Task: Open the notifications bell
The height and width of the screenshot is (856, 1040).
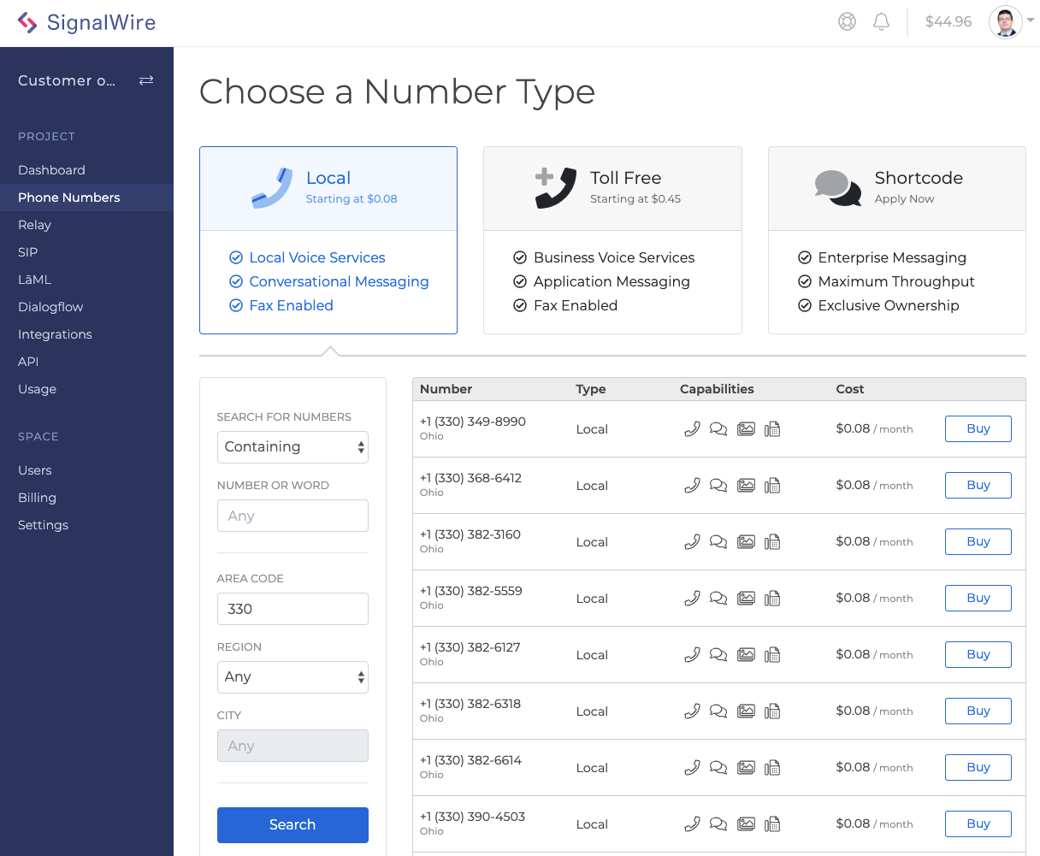Action: (881, 22)
